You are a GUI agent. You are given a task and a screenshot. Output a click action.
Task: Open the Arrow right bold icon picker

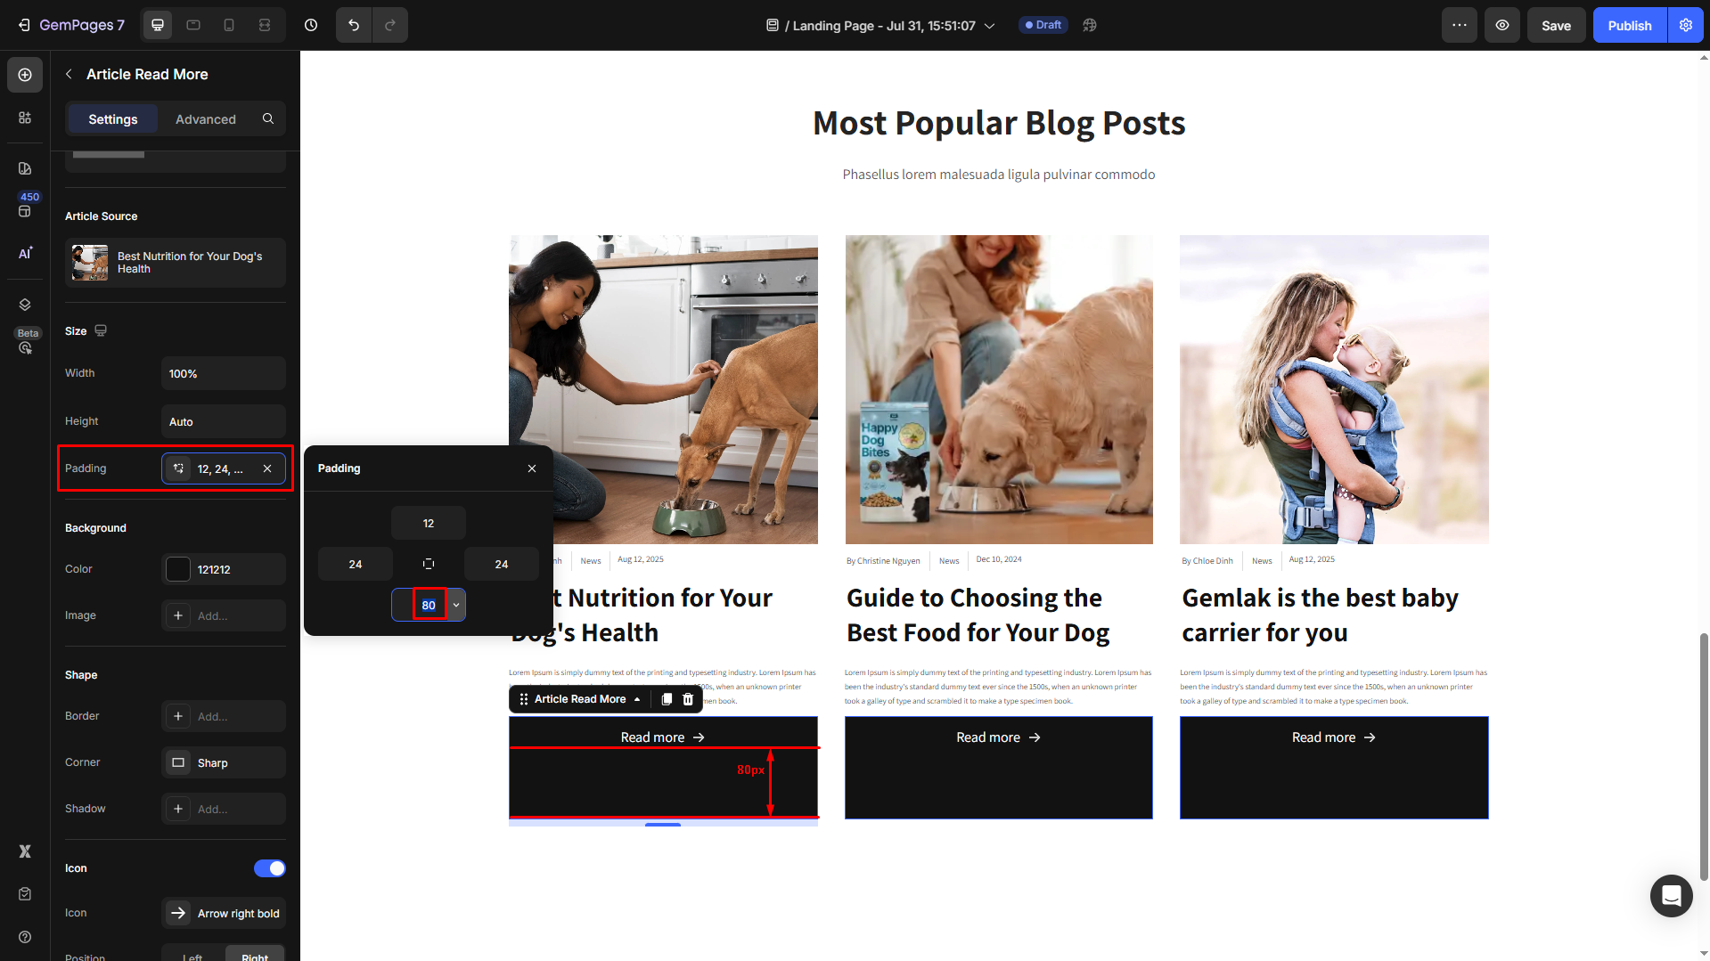point(224,913)
